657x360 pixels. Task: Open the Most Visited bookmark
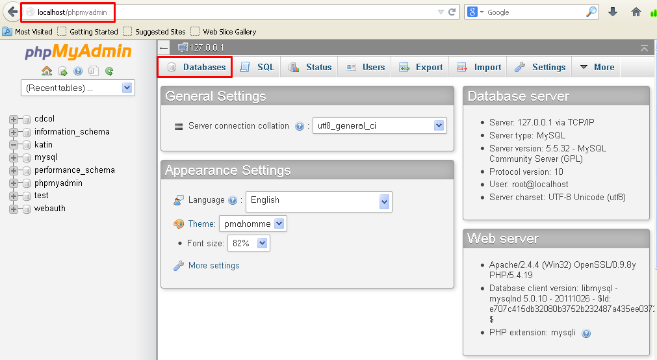click(28, 32)
